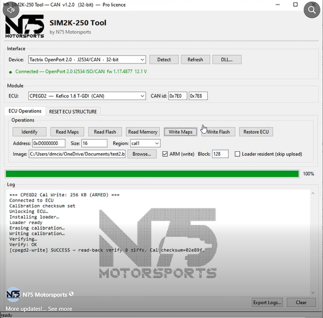
Task: Click the Identify operation button
Action: pos(30,132)
